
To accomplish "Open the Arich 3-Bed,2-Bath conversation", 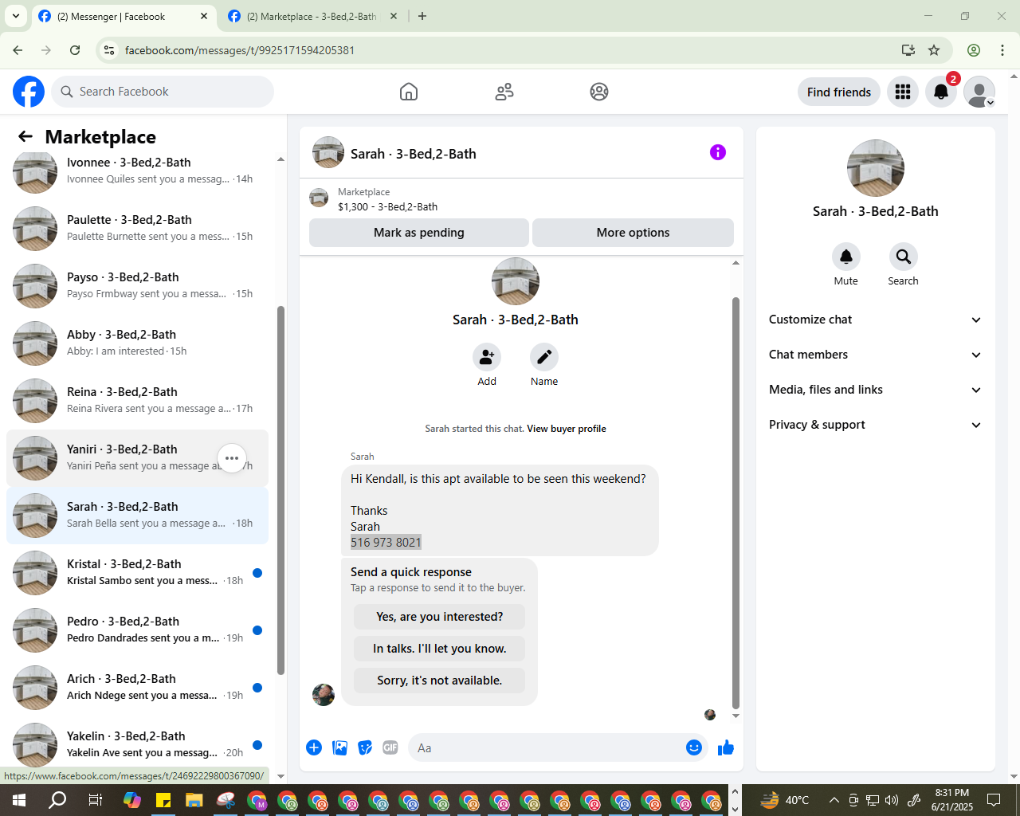I will coord(137,687).
